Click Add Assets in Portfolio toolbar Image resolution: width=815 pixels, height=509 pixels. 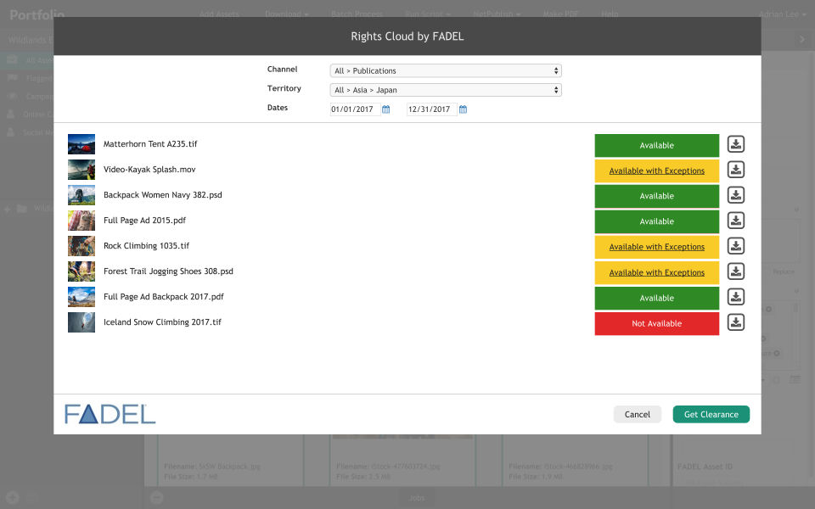(x=219, y=14)
